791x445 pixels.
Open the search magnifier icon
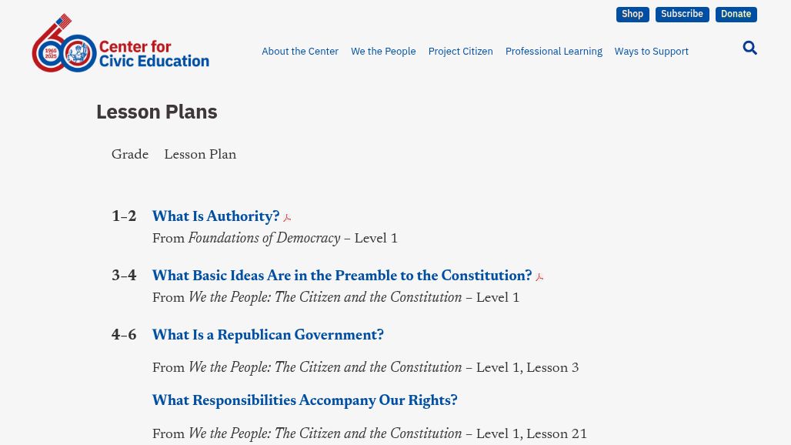point(749,48)
